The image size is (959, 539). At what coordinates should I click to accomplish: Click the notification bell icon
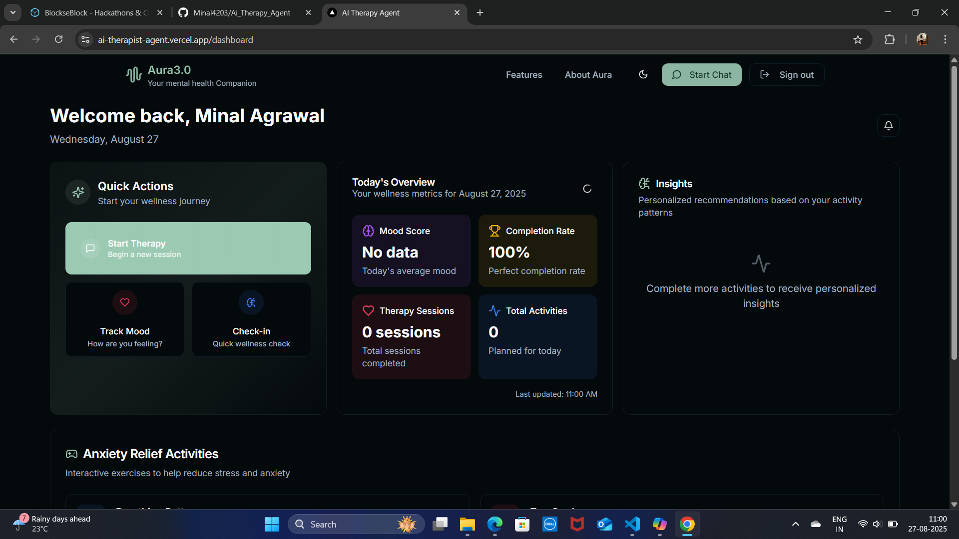tap(888, 125)
